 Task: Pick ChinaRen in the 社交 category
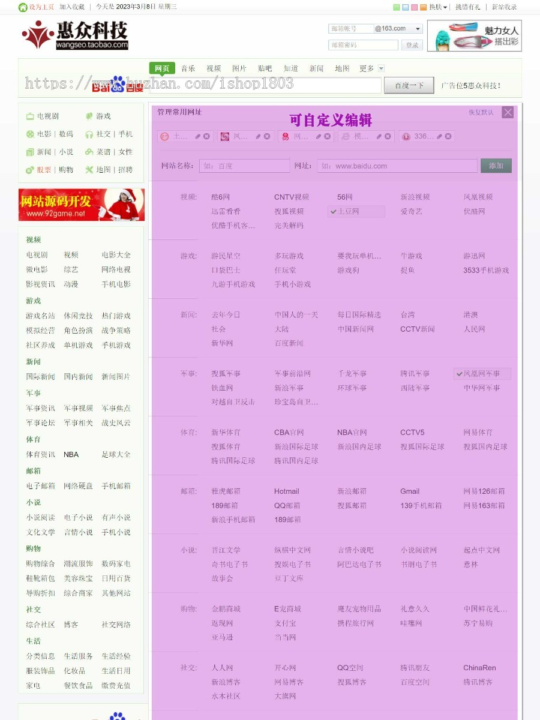479,667
